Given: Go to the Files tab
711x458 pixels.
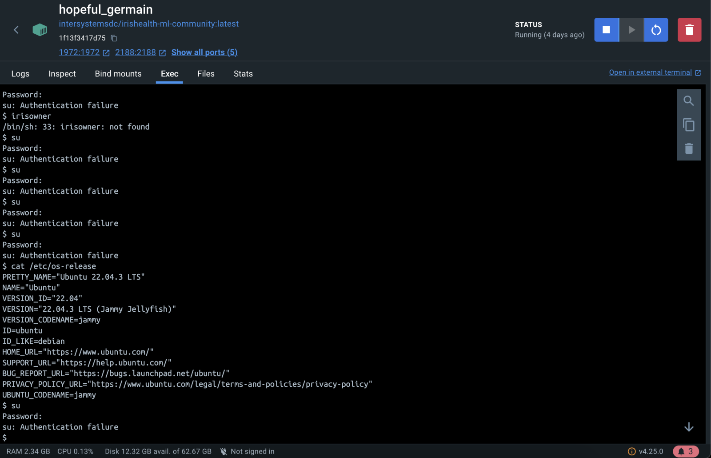Looking at the screenshot, I should coord(206,74).
